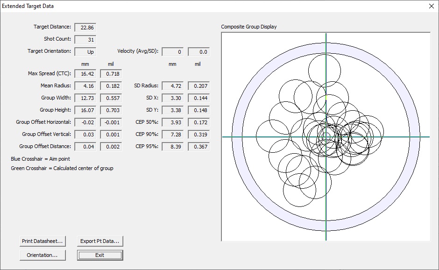Click the Mean Radius mm field 4.16
The width and height of the screenshot is (439, 270).
[85, 86]
